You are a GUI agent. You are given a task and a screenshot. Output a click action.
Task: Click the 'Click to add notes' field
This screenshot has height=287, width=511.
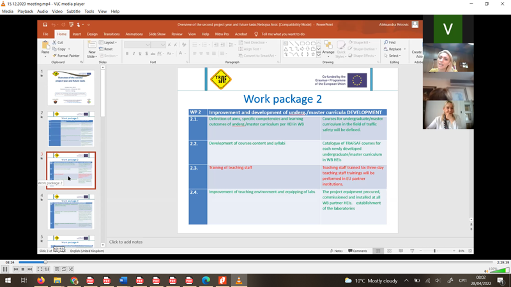(126, 242)
